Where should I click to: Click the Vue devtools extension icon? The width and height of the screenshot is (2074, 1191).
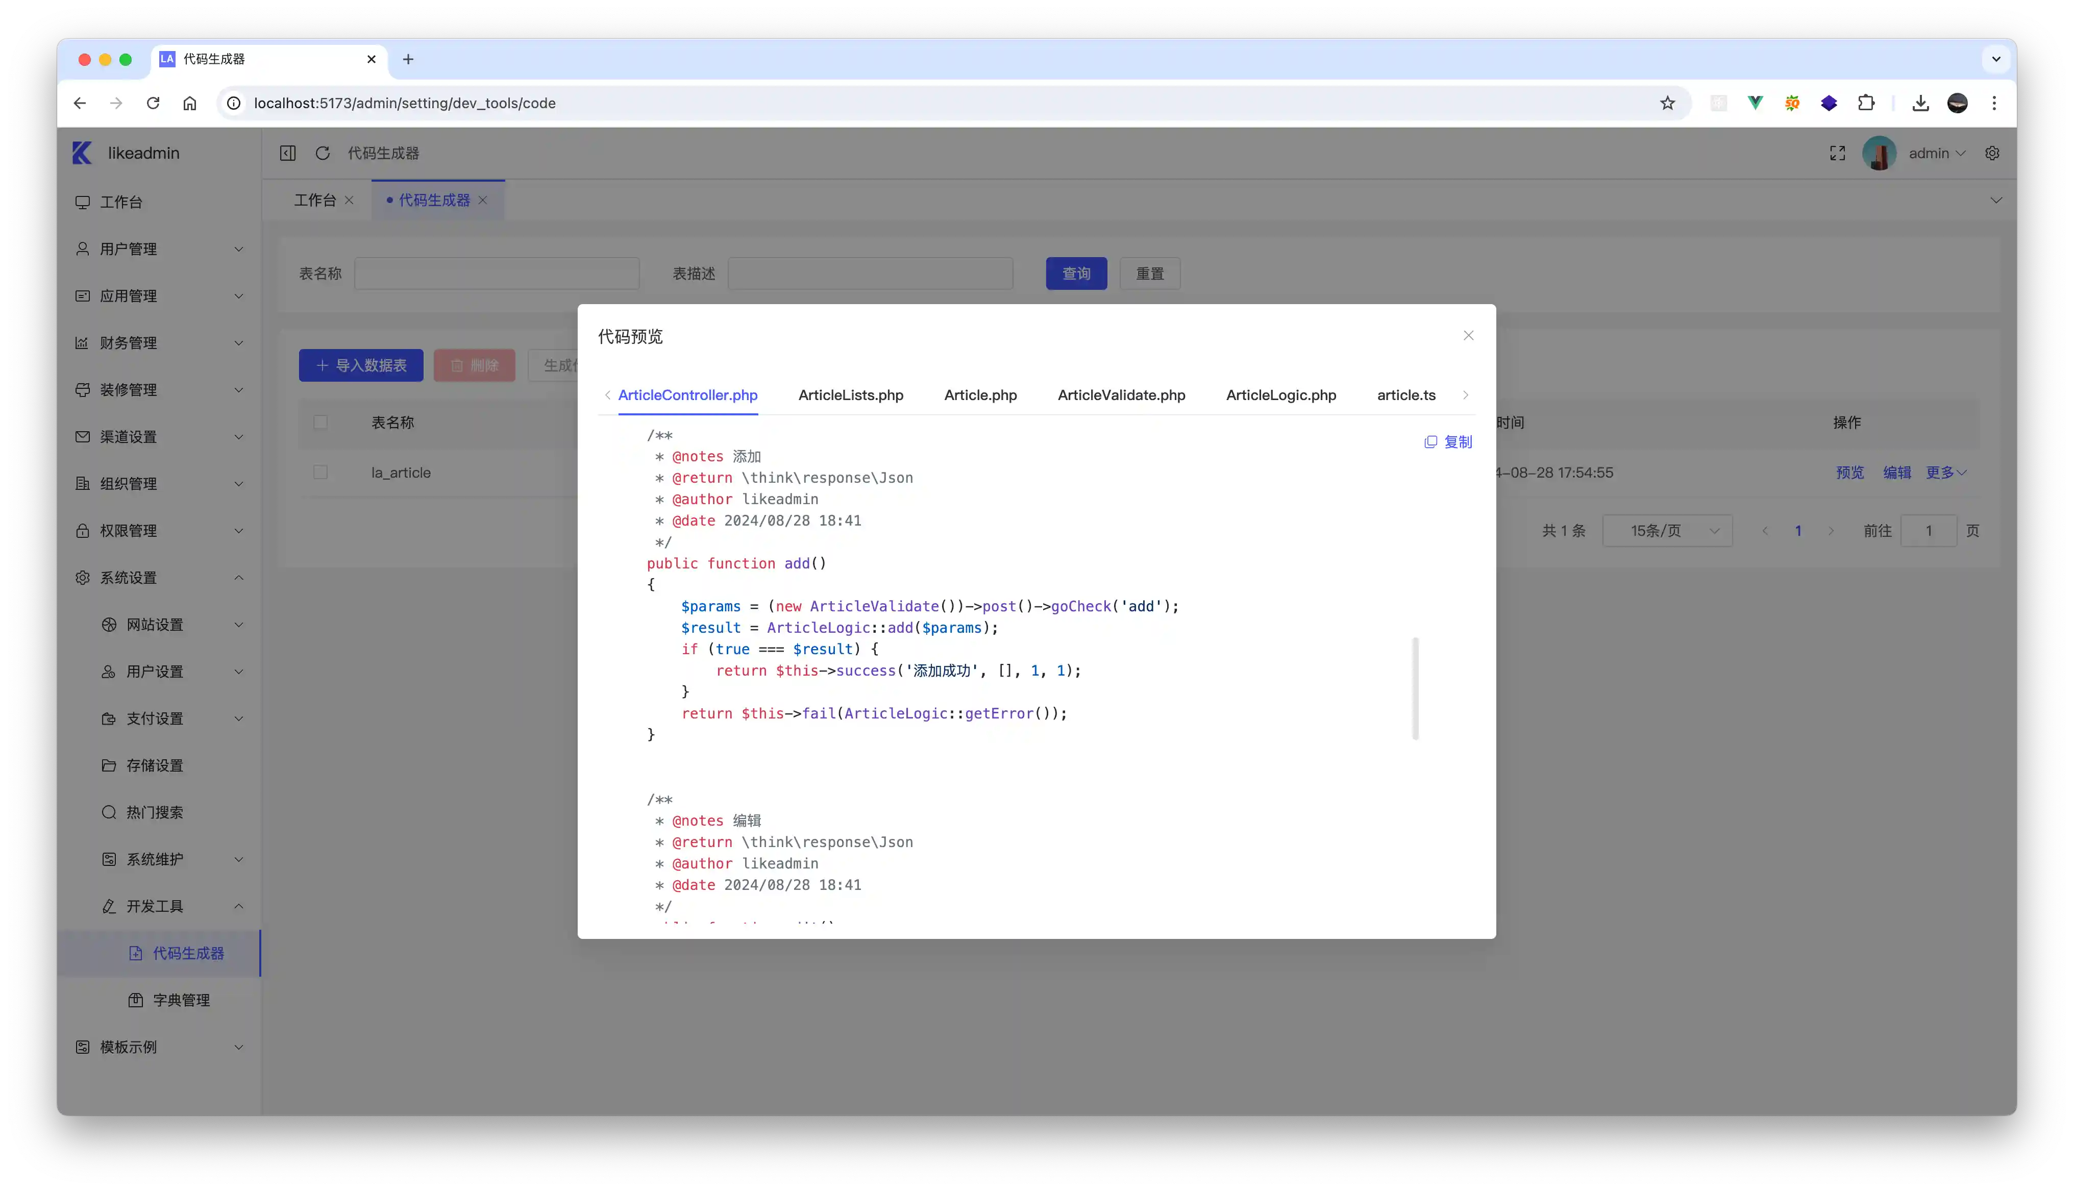tap(1755, 103)
